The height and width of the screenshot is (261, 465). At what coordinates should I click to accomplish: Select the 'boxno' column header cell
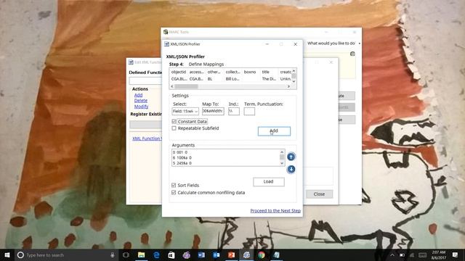pyautogui.click(x=250, y=72)
